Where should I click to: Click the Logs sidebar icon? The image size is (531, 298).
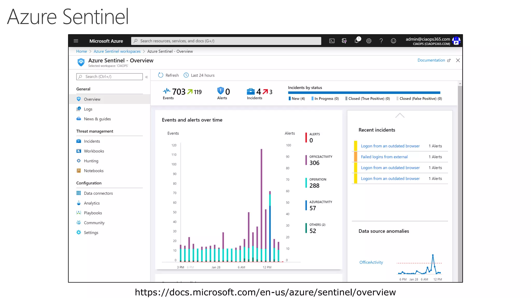(x=79, y=109)
